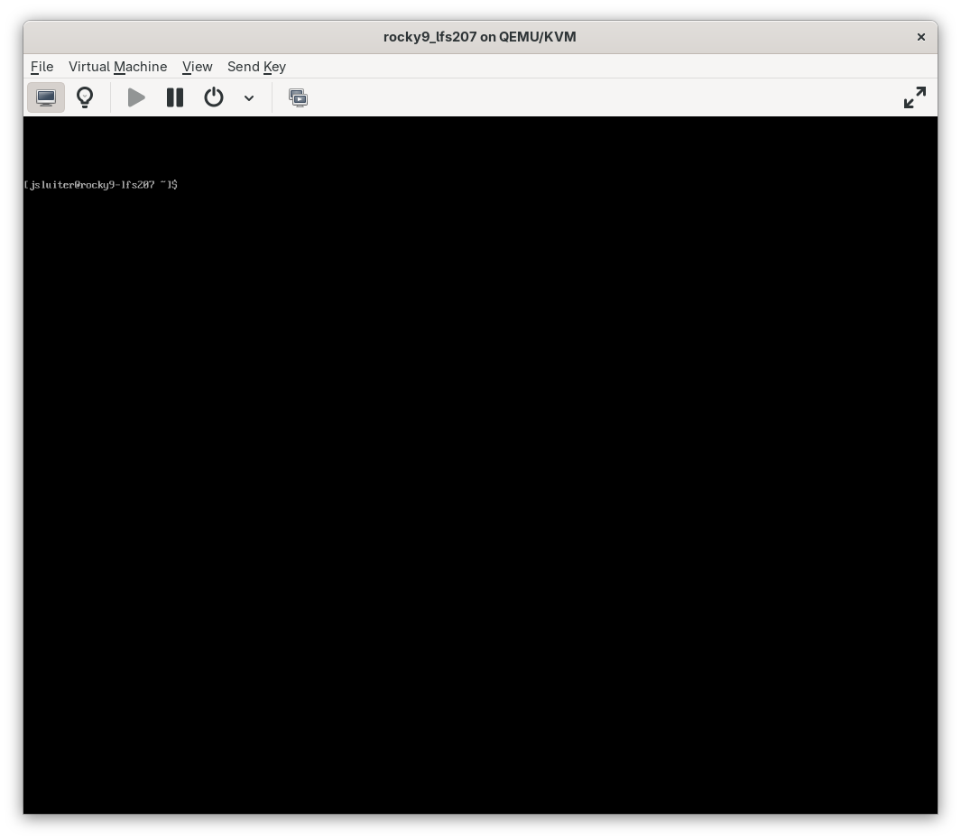Open the File menu
961x840 pixels.
click(x=42, y=67)
